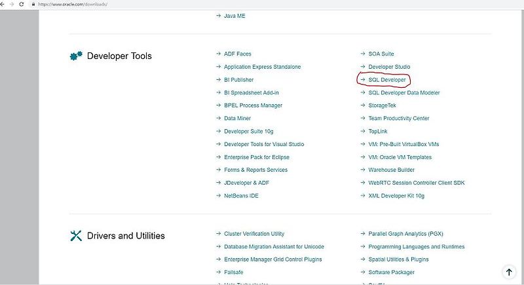Open Programming Languages and Runtimes link
Image resolution: width=524 pixels, height=285 pixels.
pos(417,246)
